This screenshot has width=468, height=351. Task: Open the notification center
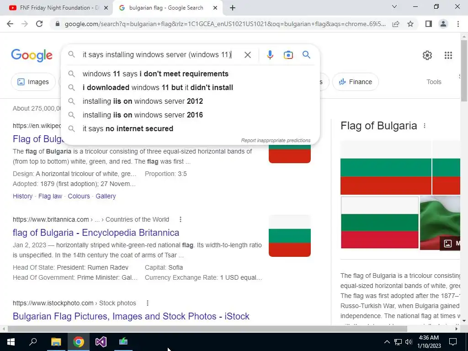tap(453, 342)
